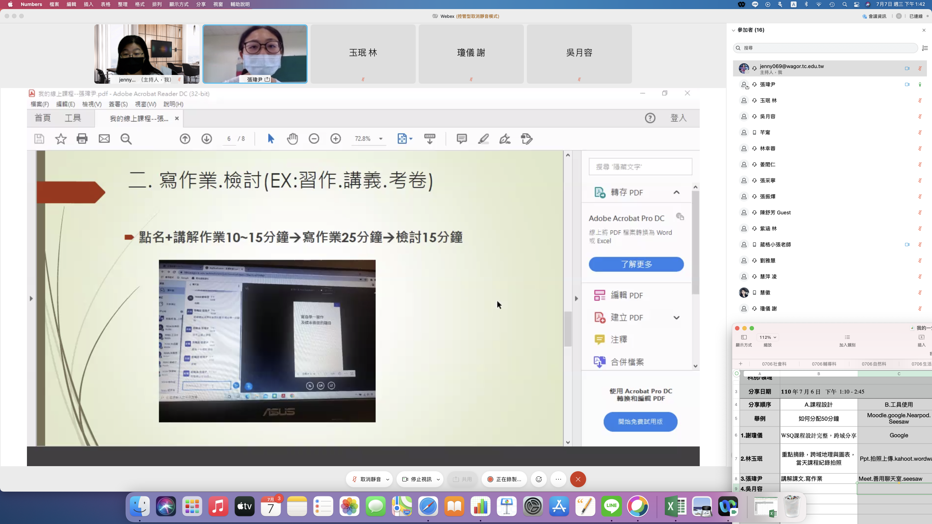
Task: Open the emoji reactions button
Action: point(539,479)
